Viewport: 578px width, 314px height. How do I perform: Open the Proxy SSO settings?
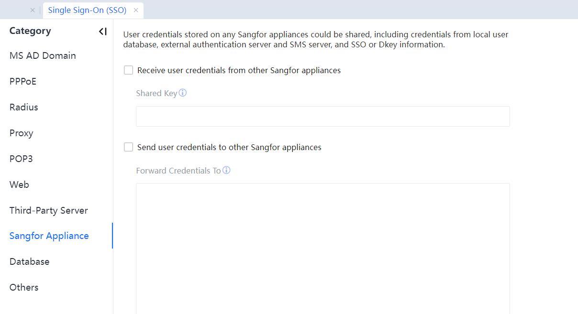click(22, 133)
